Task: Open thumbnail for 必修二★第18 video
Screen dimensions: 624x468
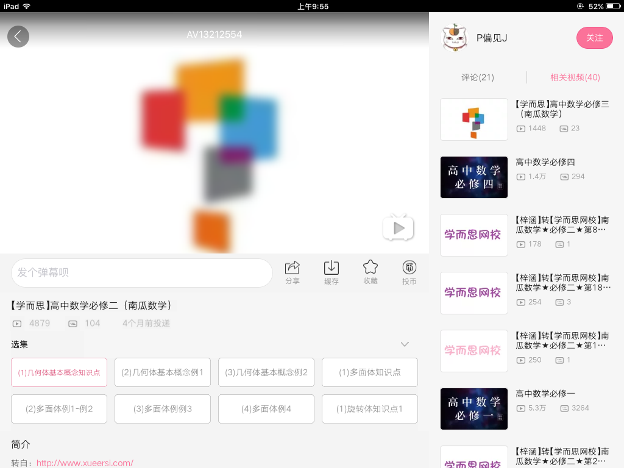Action: [474, 293]
